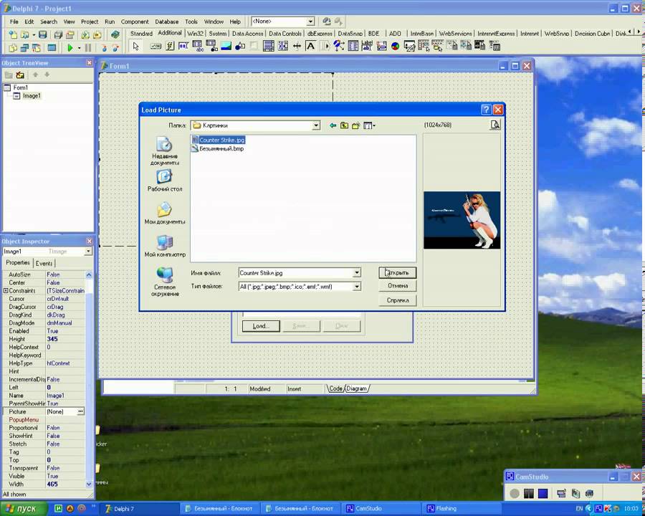Click the Save toolbar icon
The image size is (645, 516).
click(x=43, y=35)
